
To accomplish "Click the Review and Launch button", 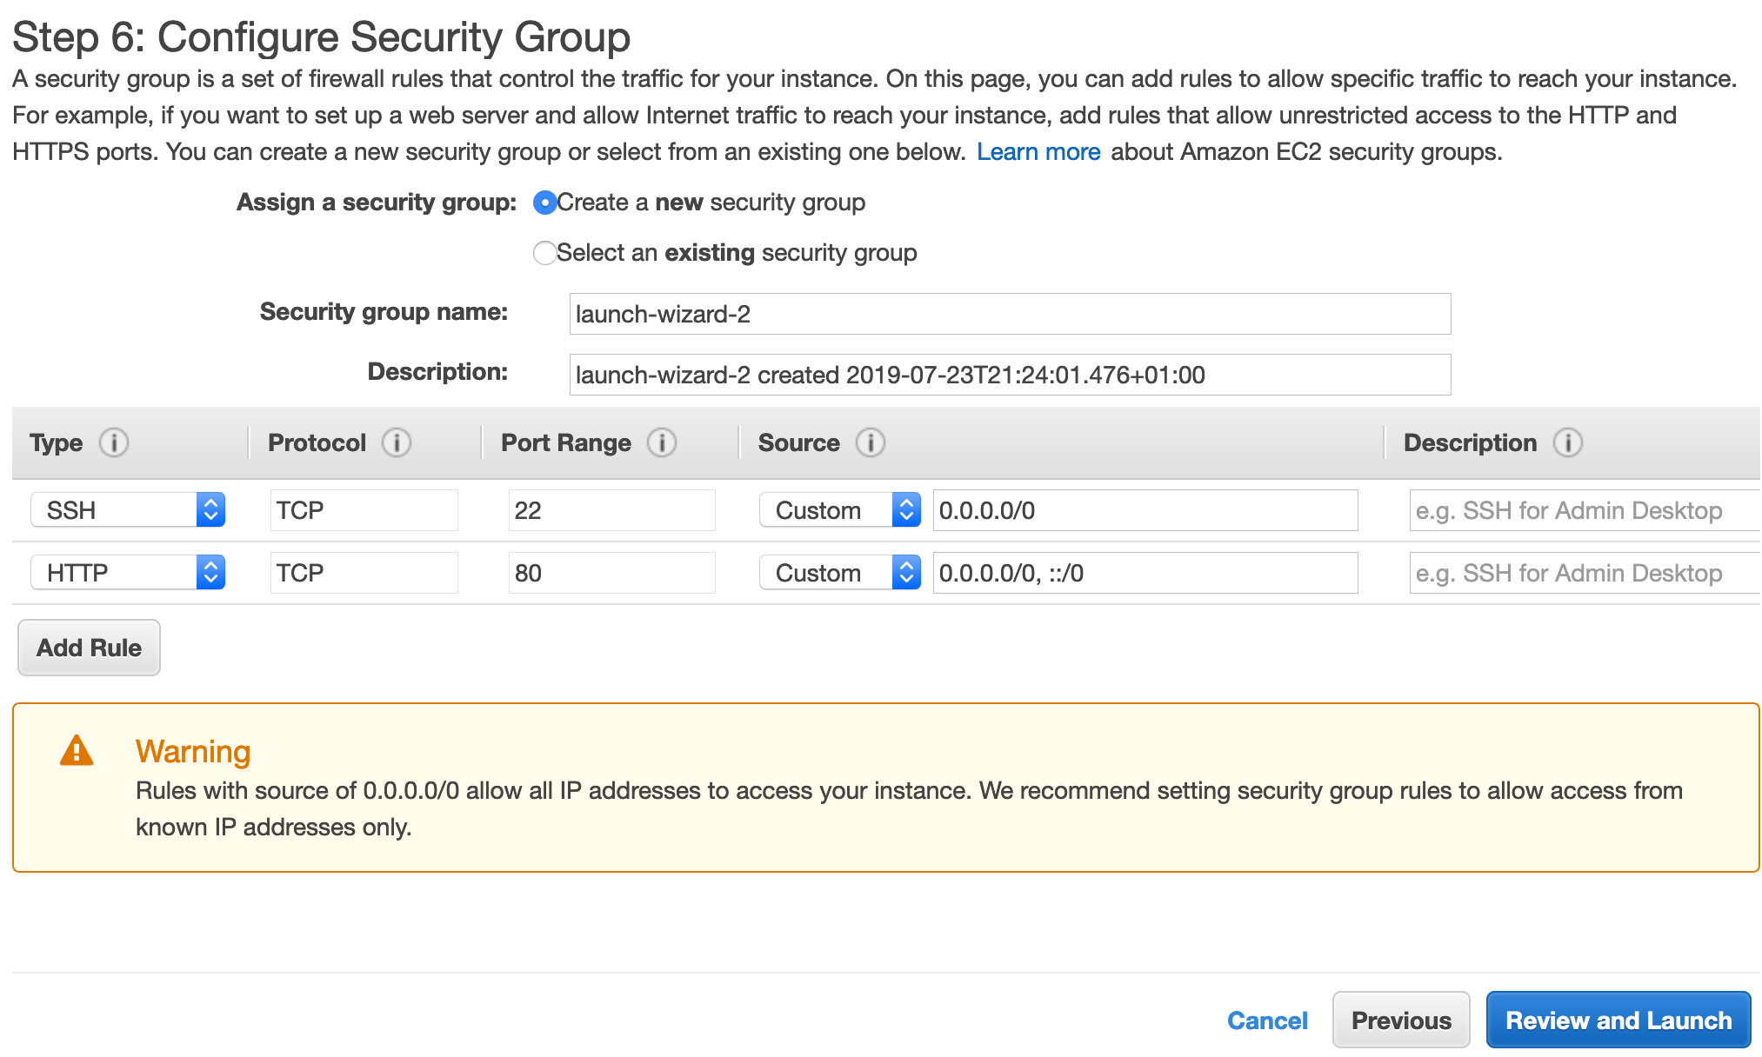I will (1619, 1020).
